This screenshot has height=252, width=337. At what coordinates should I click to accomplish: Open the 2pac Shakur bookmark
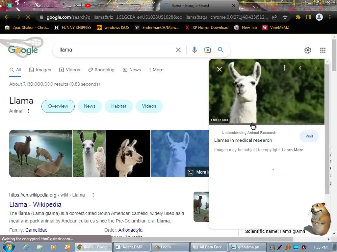pos(27,28)
